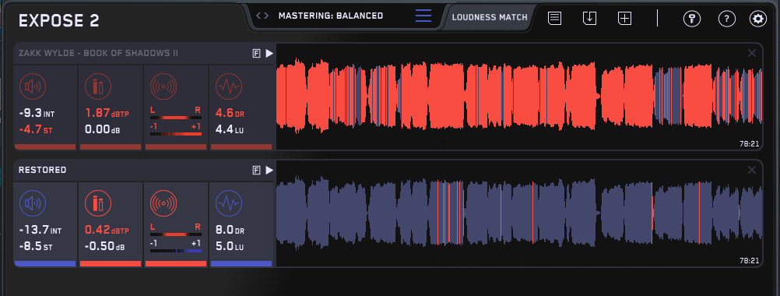Add a new track with the plus icon

624,19
